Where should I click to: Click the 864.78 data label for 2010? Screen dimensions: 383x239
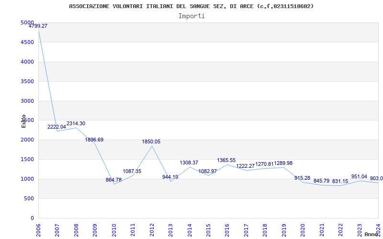pyautogui.click(x=114, y=180)
